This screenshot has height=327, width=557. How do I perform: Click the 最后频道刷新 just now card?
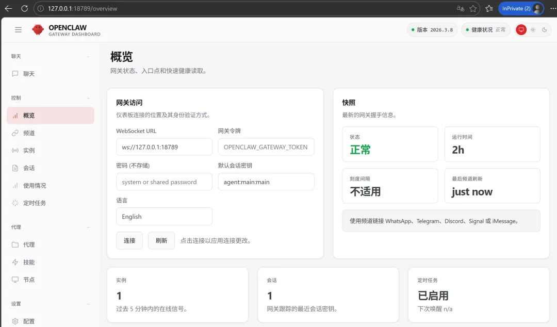pos(493,186)
